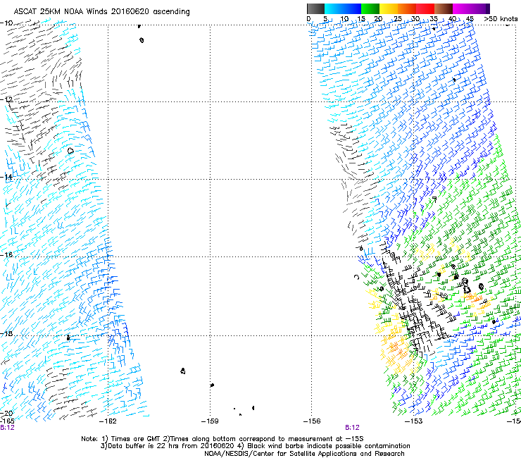The height and width of the screenshot is (458, 521).
Task: Click the "NOAA/NESDIS/Center for Satellite Applications and Research" credit
Action: click(x=304, y=454)
